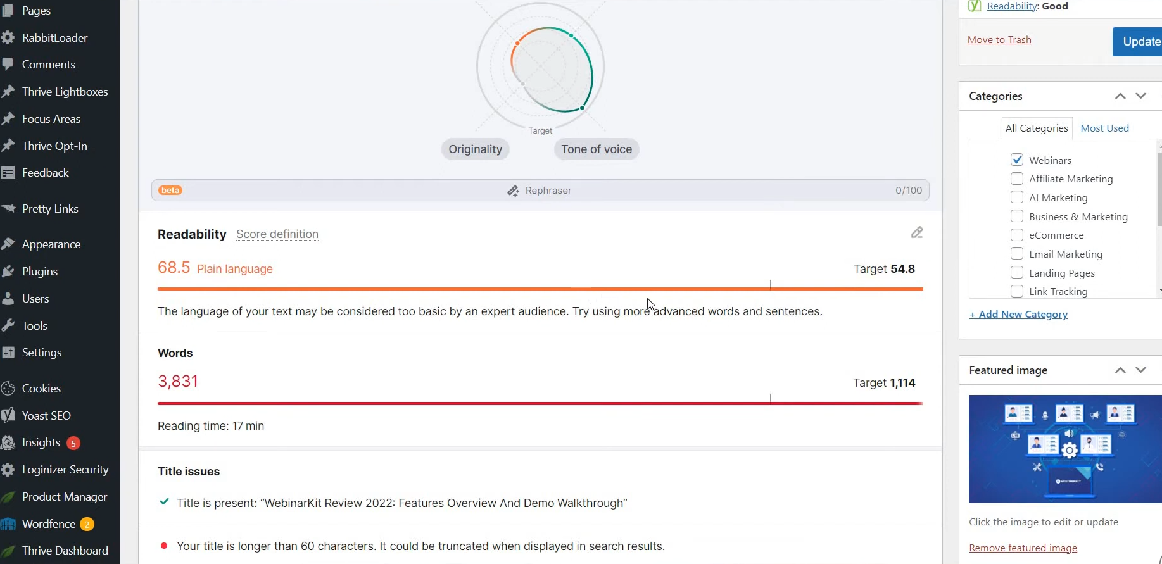Click the Wordfence shield icon
Viewport: 1162px width, 564px height.
(8, 524)
